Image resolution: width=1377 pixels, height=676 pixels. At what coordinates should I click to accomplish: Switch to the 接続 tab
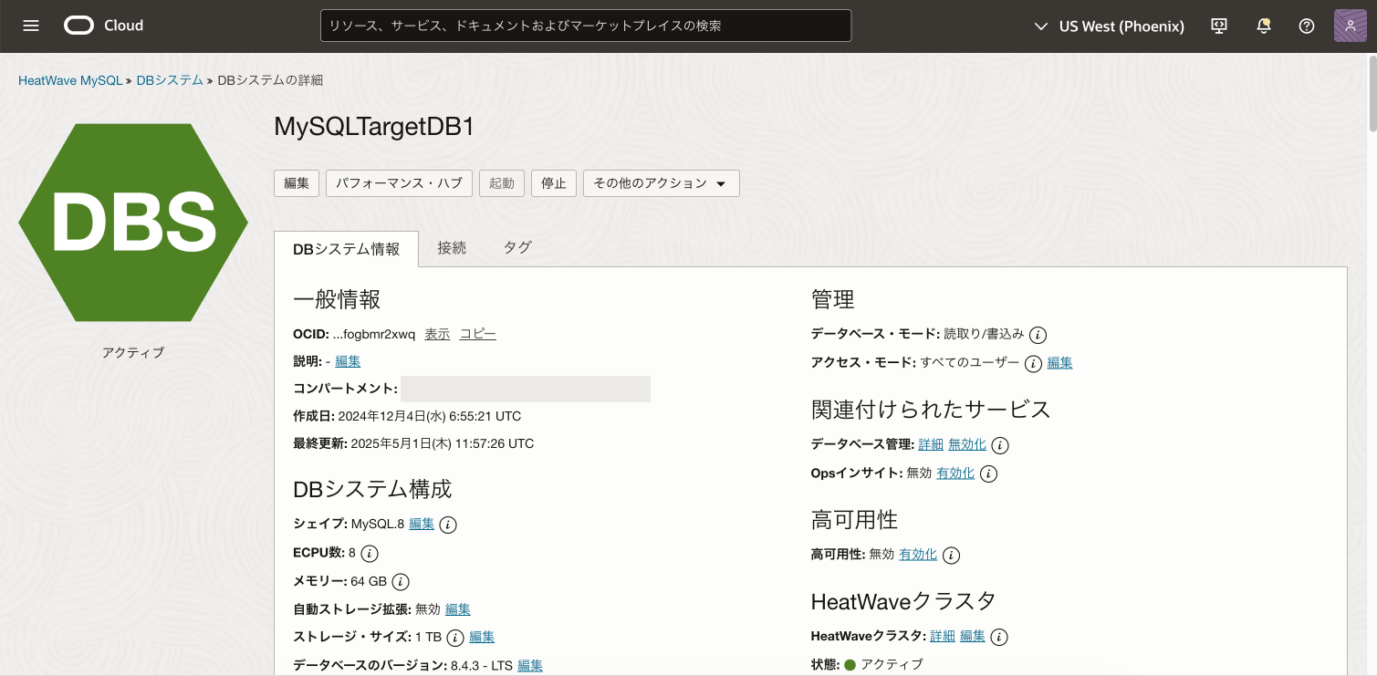pos(452,247)
